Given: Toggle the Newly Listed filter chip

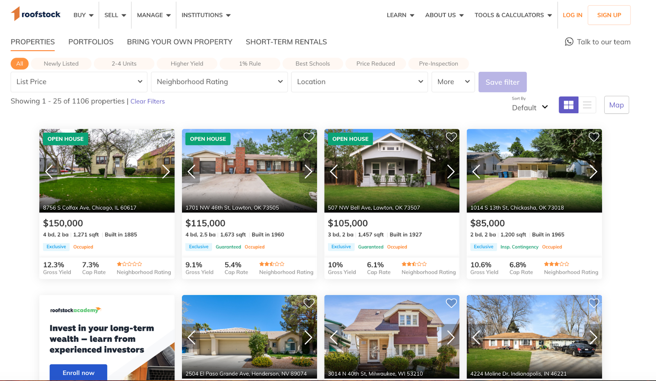Looking at the screenshot, I should 61,63.
